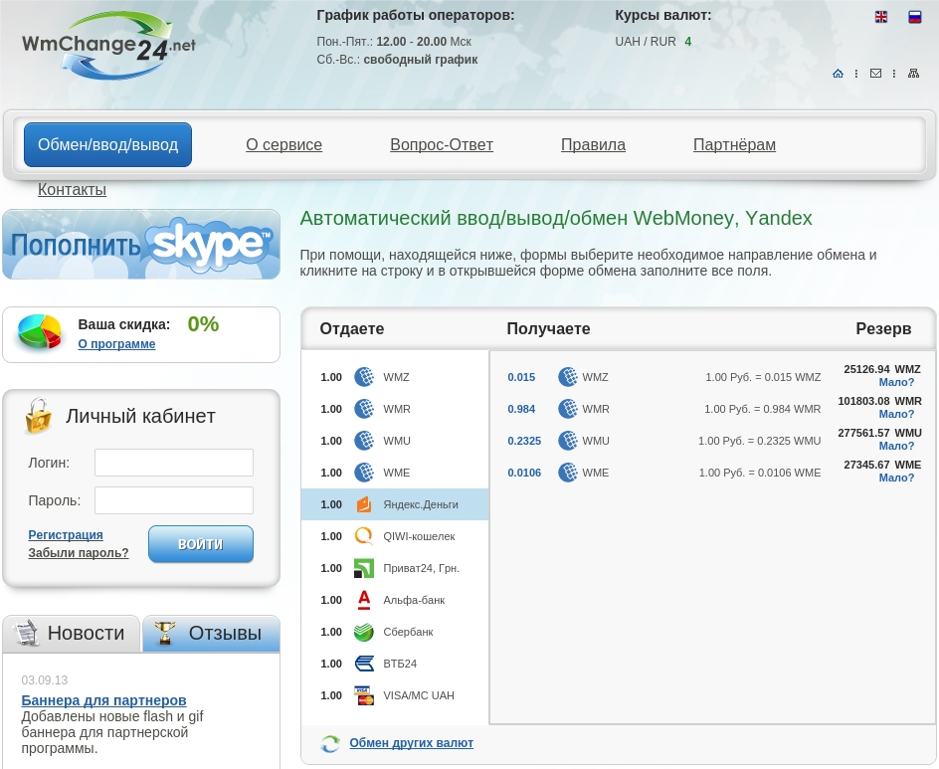Screen dimensions: 939x769
Task: Open the Баннера для партнеров news link
Action: (x=103, y=700)
